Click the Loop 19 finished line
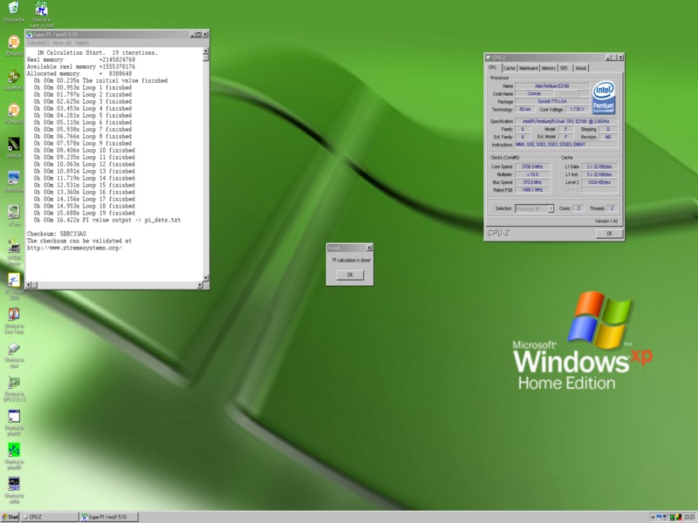 [x=84, y=213]
